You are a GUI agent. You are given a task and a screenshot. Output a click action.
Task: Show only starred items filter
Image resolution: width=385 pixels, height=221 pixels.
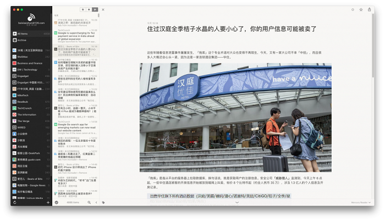(x=82, y=9)
